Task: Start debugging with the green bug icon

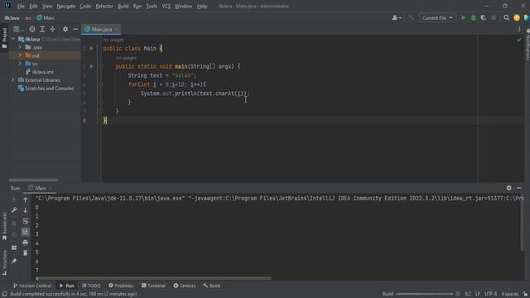Action: coord(473,18)
